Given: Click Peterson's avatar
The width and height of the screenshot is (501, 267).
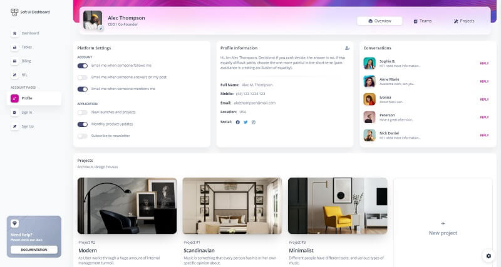Looking at the screenshot, I should coord(369,117).
